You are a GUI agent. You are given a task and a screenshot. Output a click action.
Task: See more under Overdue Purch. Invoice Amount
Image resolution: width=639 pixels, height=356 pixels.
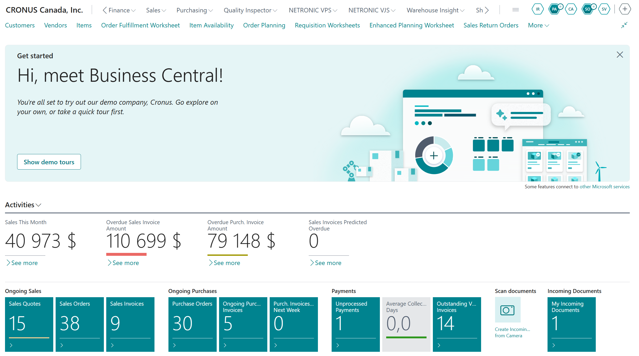(x=224, y=263)
